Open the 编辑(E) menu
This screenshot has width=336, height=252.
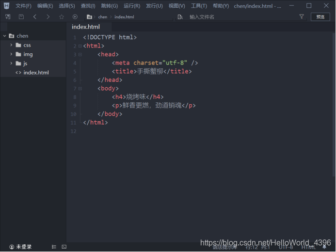[x=45, y=6]
